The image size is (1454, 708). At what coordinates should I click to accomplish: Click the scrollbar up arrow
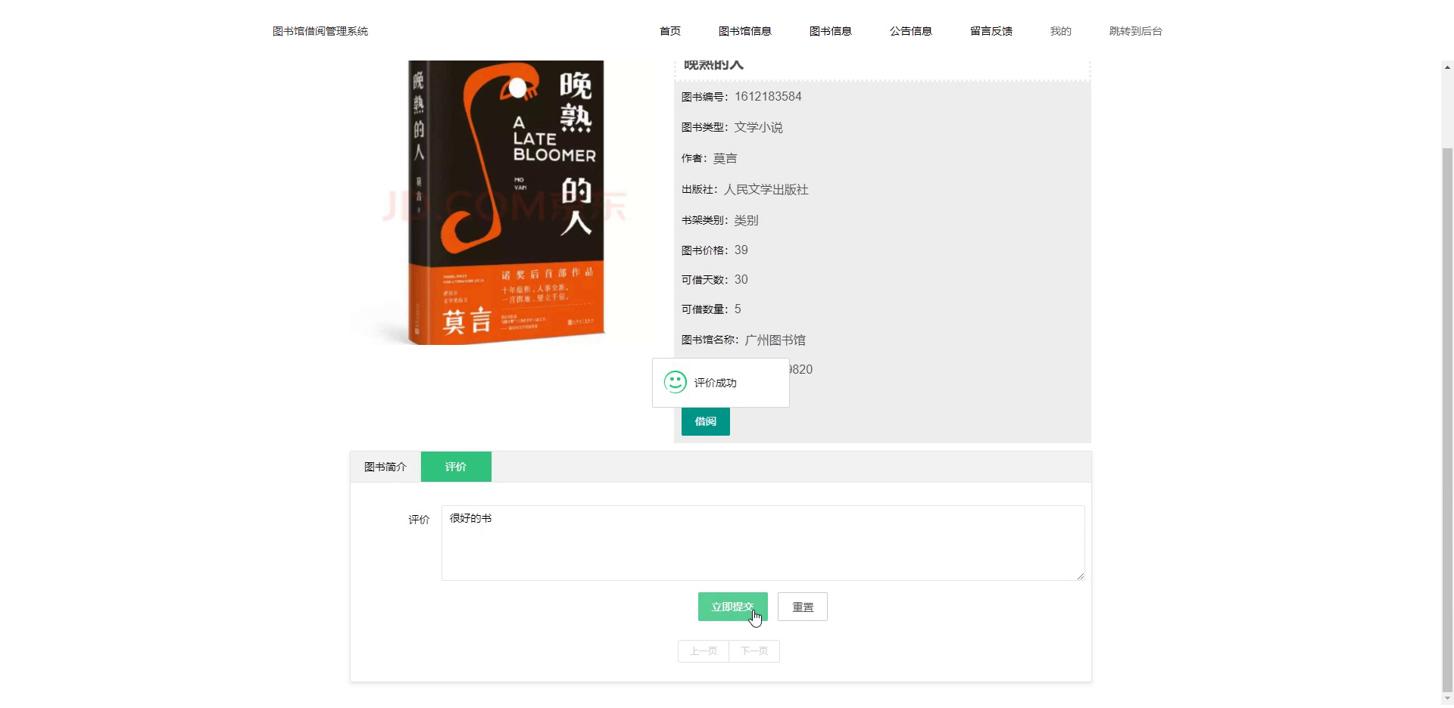pyautogui.click(x=1447, y=67)
